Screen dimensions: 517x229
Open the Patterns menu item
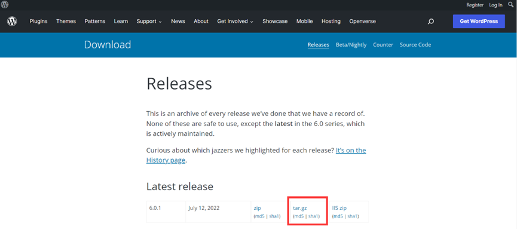point(95,22)
